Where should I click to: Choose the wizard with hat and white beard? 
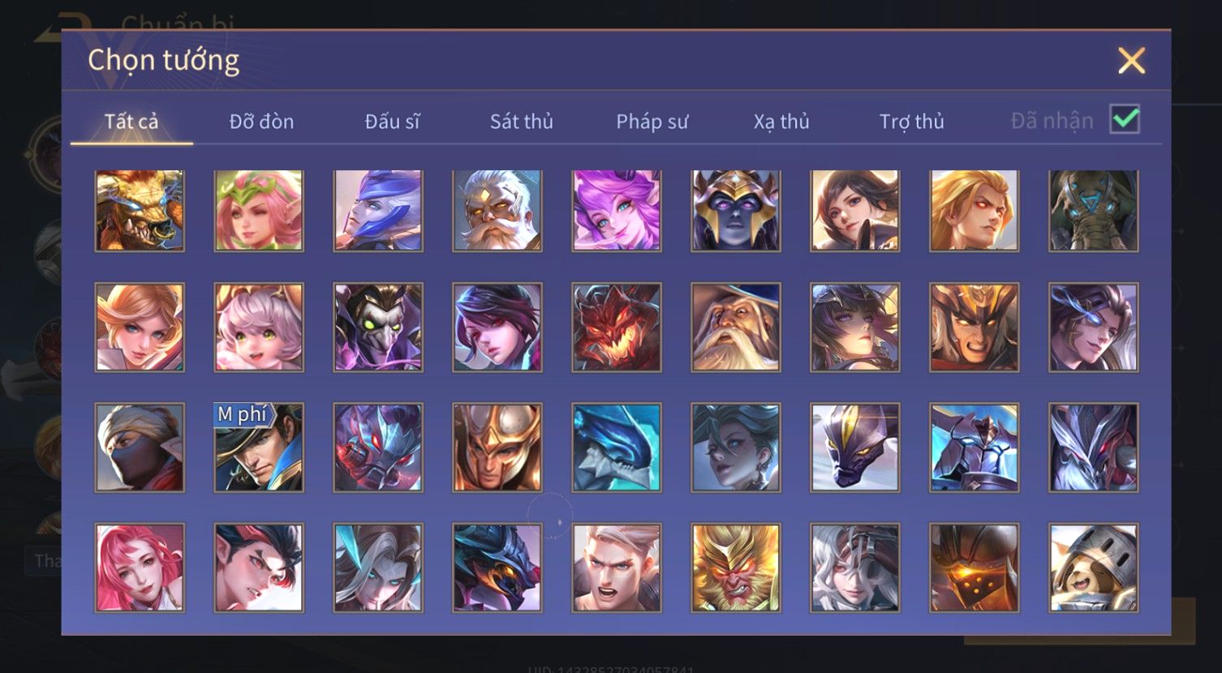[x=736, y=328]
